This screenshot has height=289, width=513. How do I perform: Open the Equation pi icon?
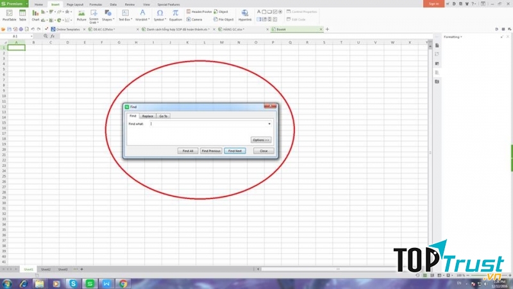(x=175, y=13)
